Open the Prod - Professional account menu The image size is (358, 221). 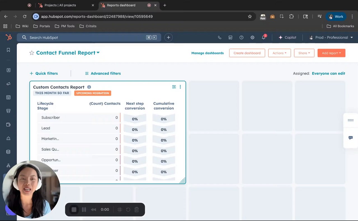click(x=331, y=37)
